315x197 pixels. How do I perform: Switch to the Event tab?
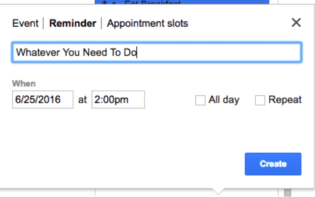coord(25,23)
